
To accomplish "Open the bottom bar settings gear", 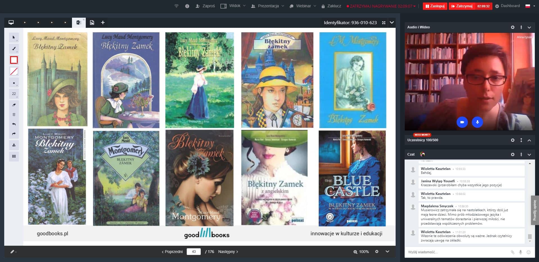I will coord(377,252).
